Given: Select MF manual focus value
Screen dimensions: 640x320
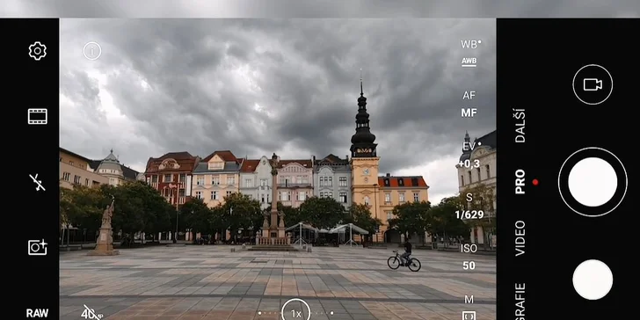Looking at the screenshot, I should tap(469, 113).
